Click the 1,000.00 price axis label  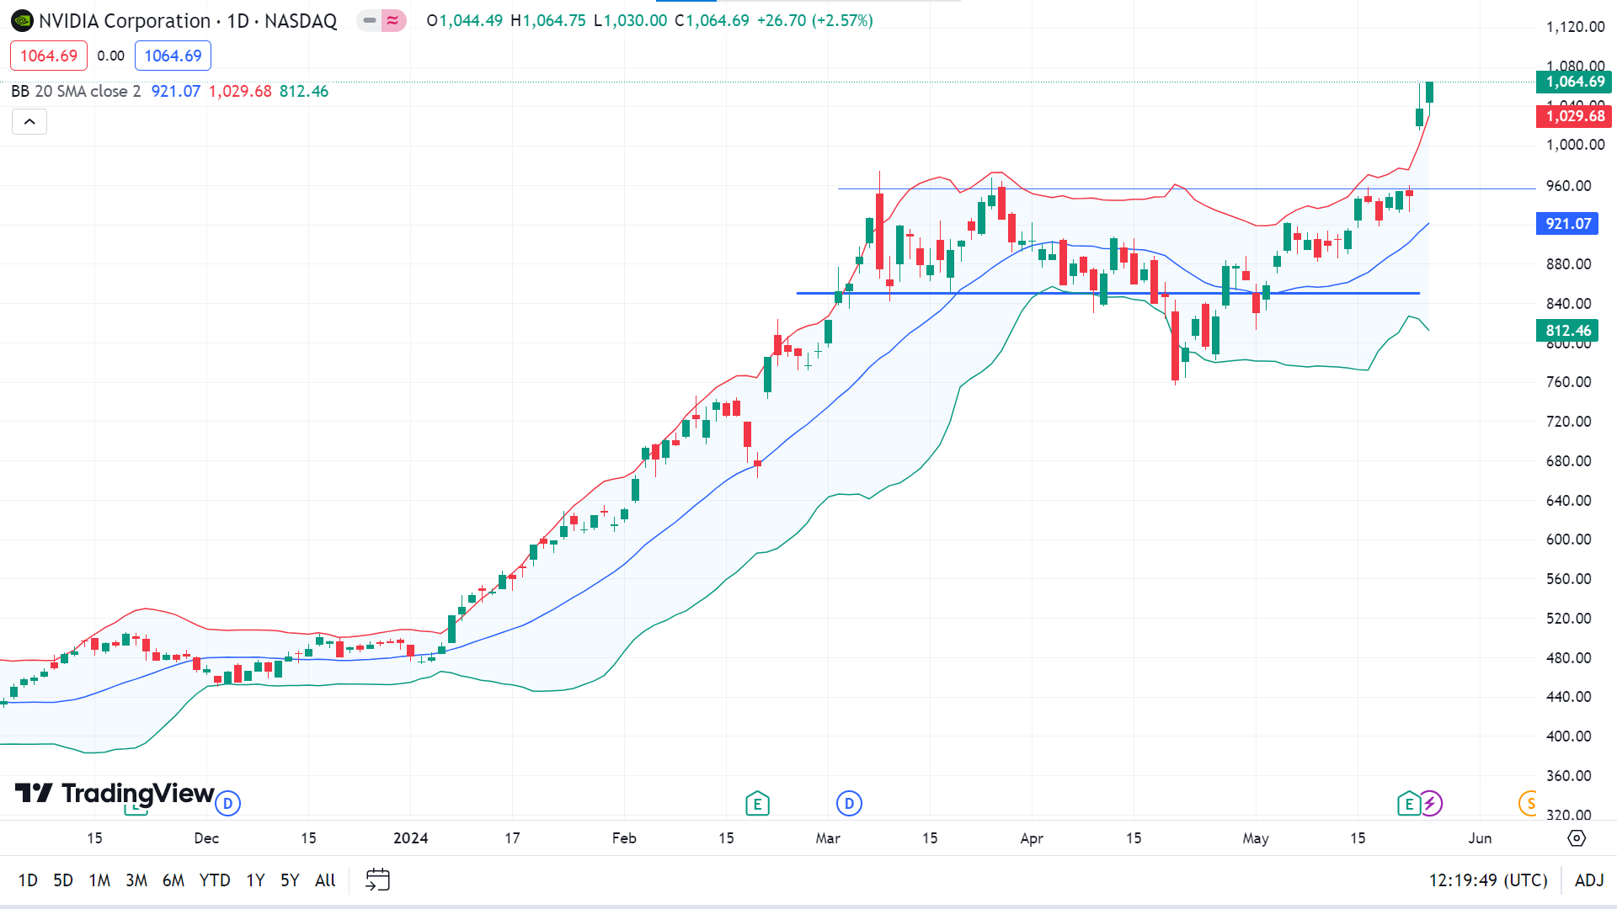tap(1575, 145)
